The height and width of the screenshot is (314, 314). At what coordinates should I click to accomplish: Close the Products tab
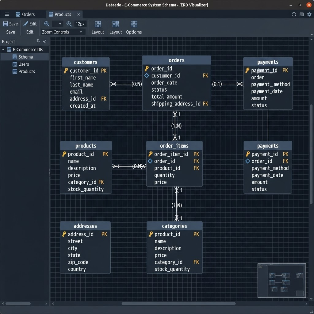78,14
